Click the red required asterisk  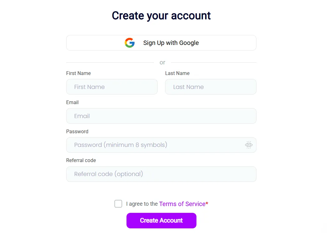pos(207,204)
